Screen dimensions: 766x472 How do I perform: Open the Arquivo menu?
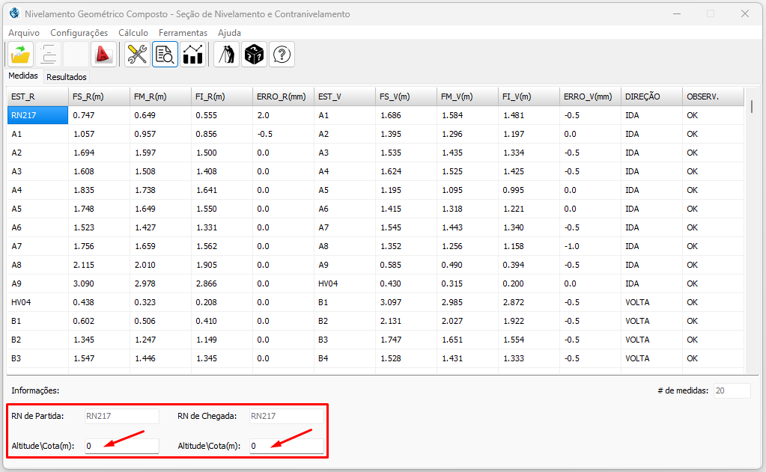point(24,33)
